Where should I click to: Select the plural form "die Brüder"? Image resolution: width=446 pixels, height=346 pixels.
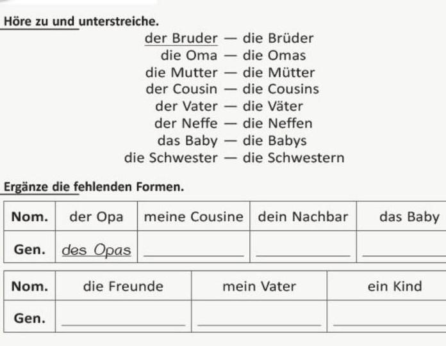pos(277,38)
